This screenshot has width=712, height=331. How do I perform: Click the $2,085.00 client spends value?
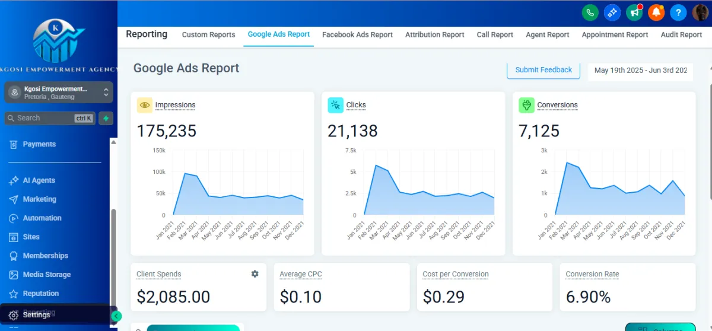(173, 297)
